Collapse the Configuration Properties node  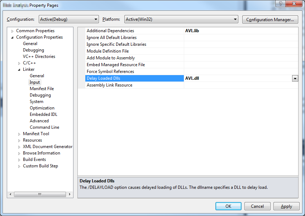click(13, 38)
